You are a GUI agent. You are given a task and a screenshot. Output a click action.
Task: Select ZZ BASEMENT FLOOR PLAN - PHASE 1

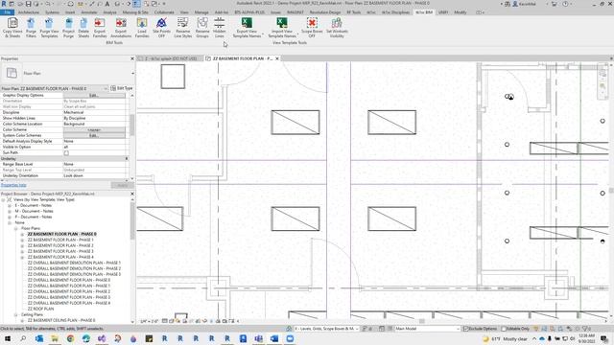60,240
